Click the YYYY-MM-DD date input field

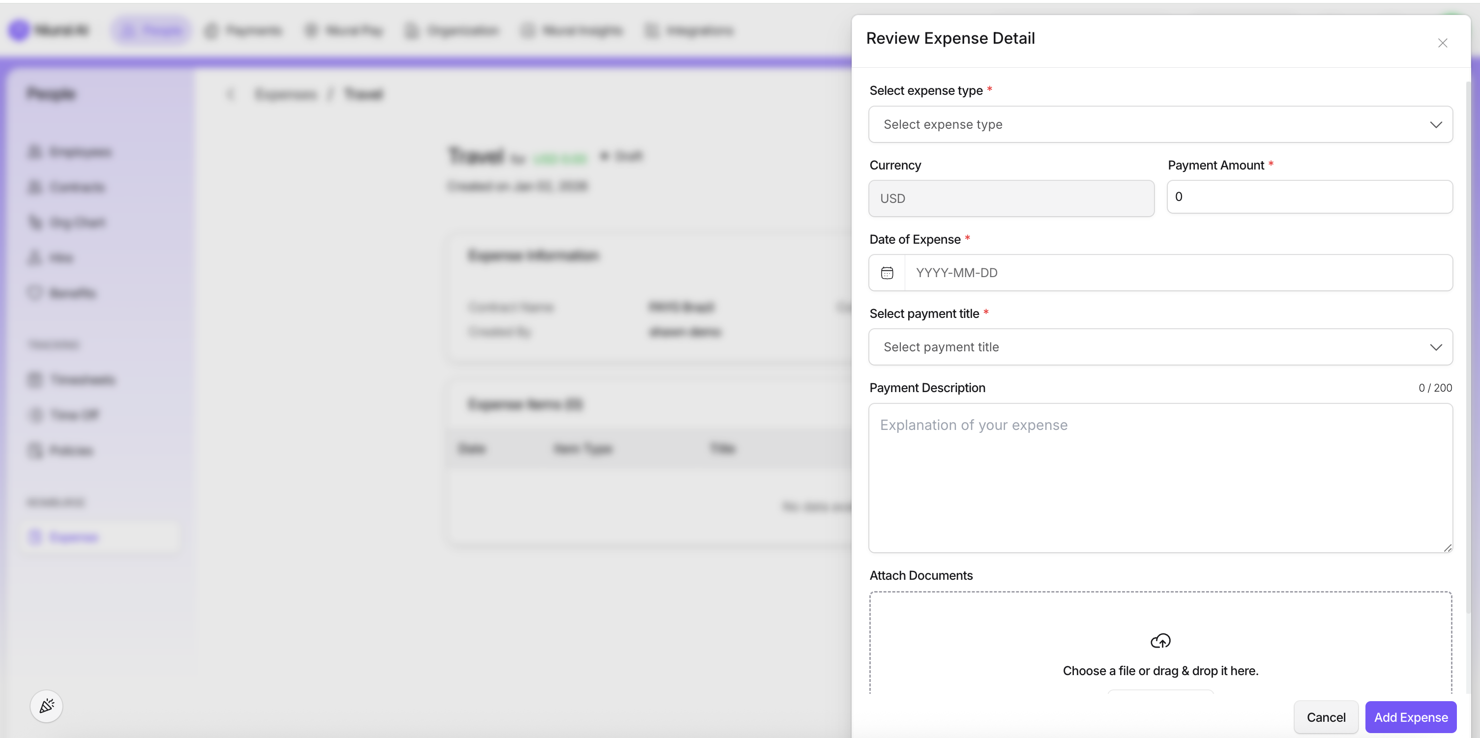(x=1178, y=273)
